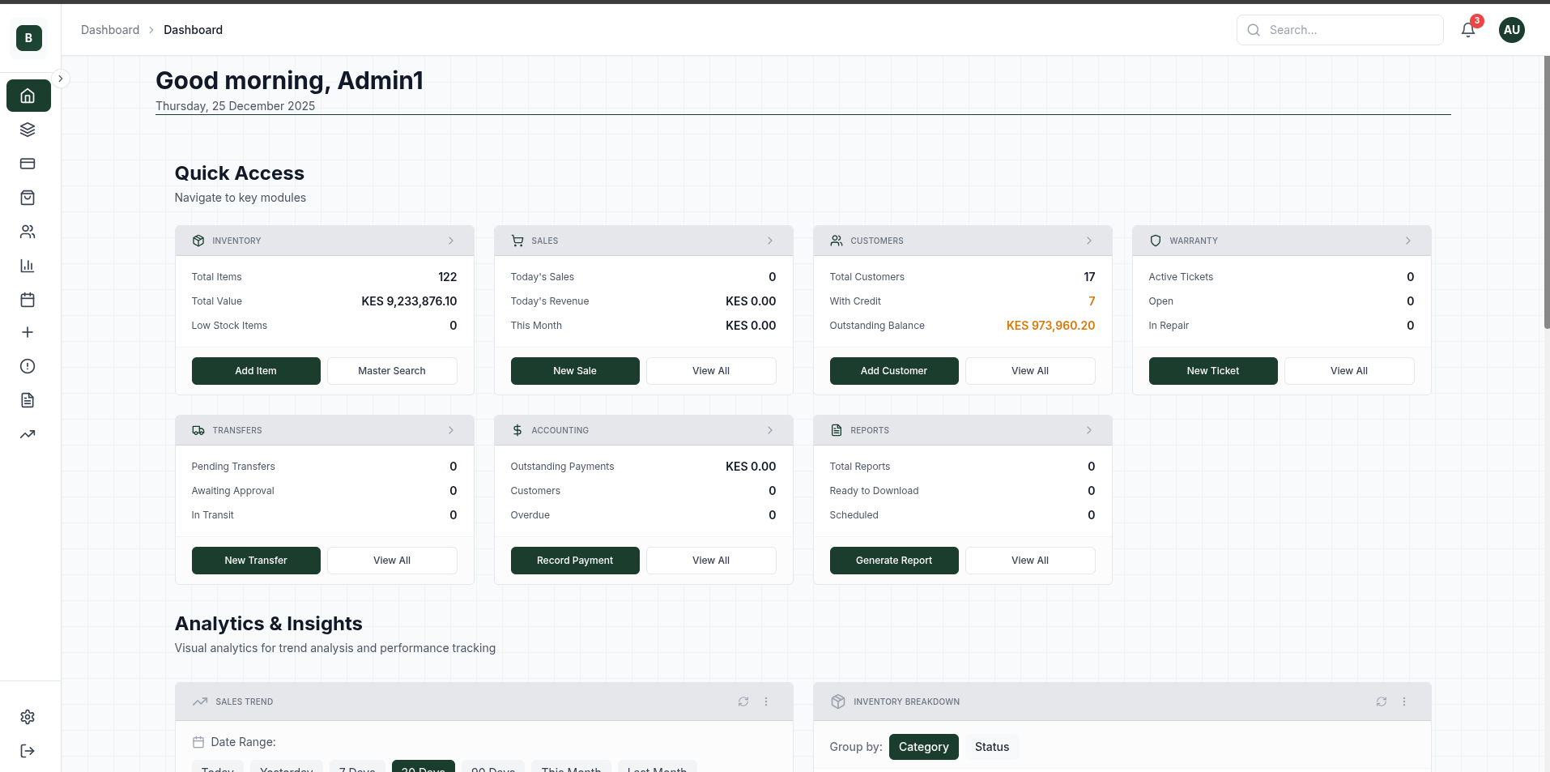
Task: Click the Record Payment button
Action: [574, 560]
